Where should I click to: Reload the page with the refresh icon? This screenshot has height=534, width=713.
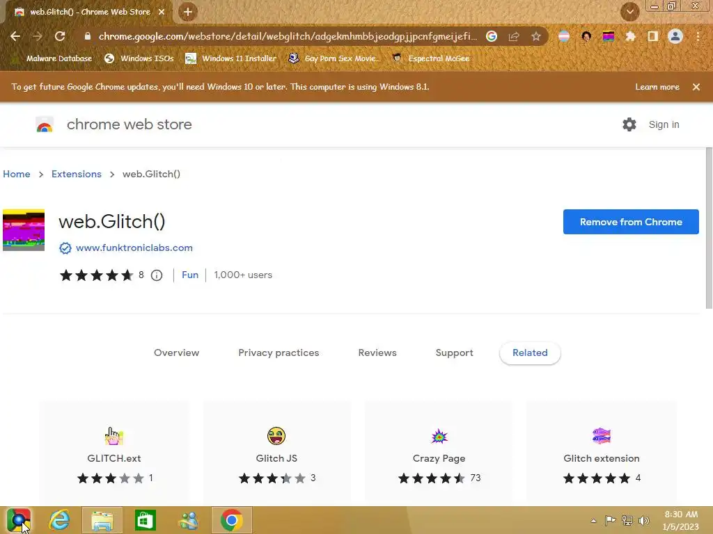tap(60, 36)
